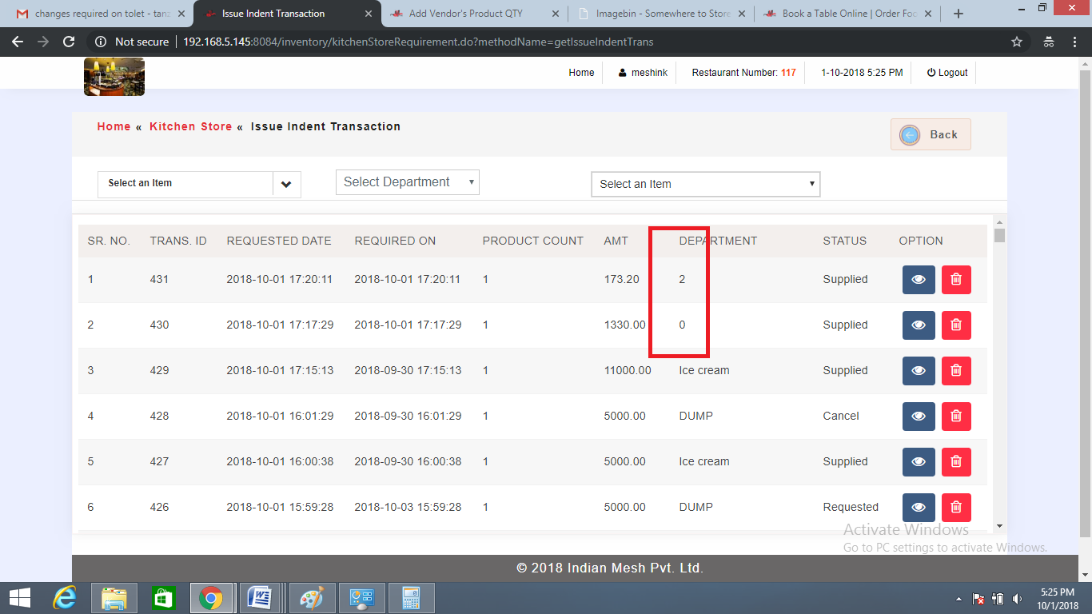The height and width of the screenshot is (614, 1092).
Task: Click required date 2018-10-03 15:59:28
Action: (x=408, y=508)
